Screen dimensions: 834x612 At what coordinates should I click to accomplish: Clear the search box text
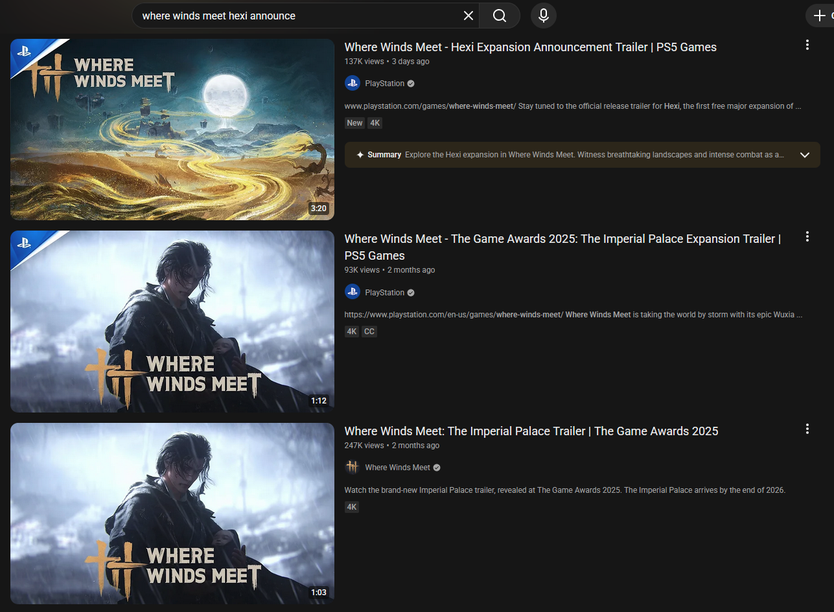coord(469,16)
